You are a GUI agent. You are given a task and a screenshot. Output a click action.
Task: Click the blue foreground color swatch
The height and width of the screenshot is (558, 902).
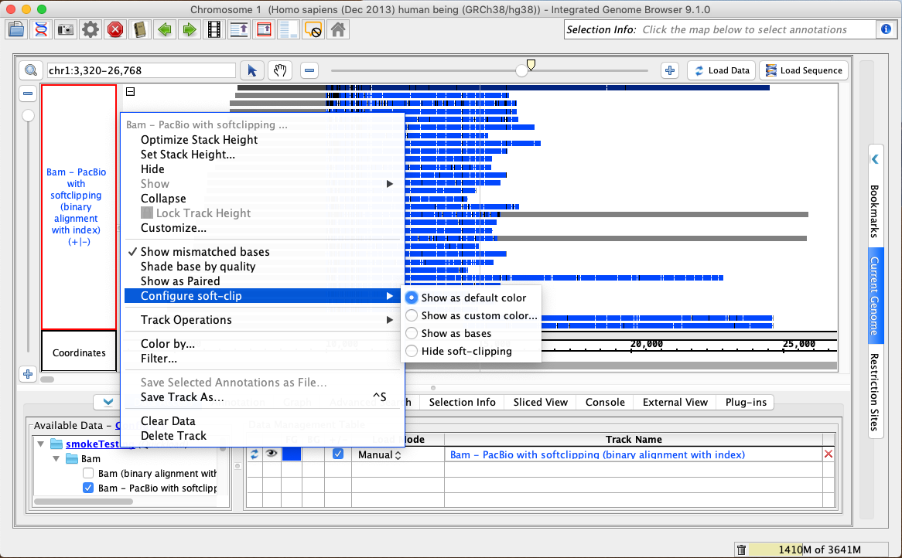pyautogui.click(x=292, y=454)
